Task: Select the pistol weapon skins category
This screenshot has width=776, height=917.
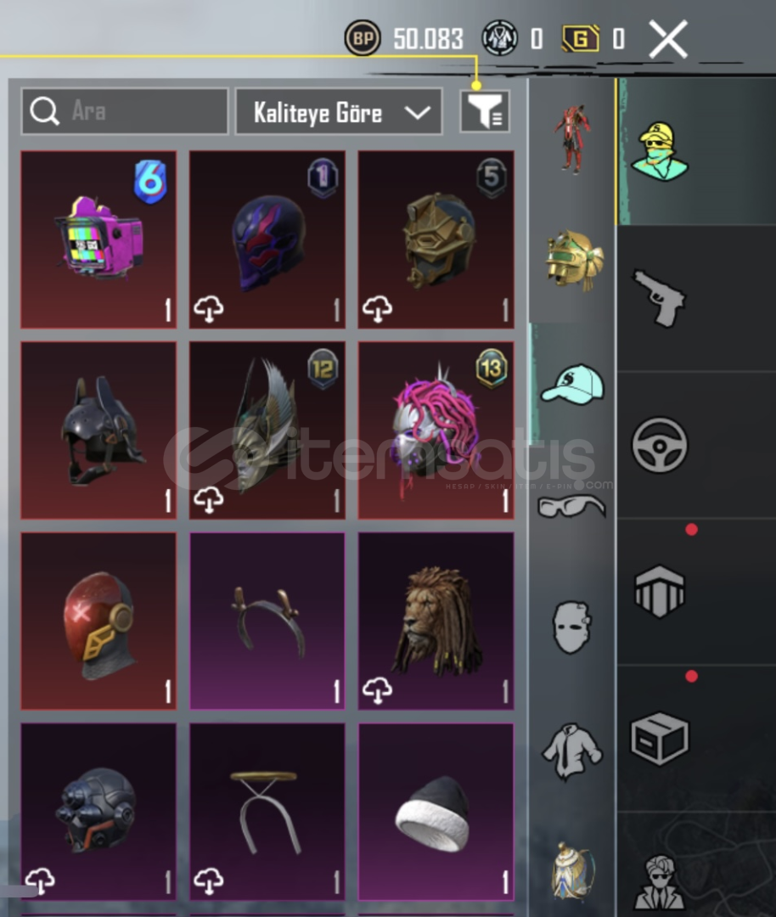Action: (x=659, y=298)
